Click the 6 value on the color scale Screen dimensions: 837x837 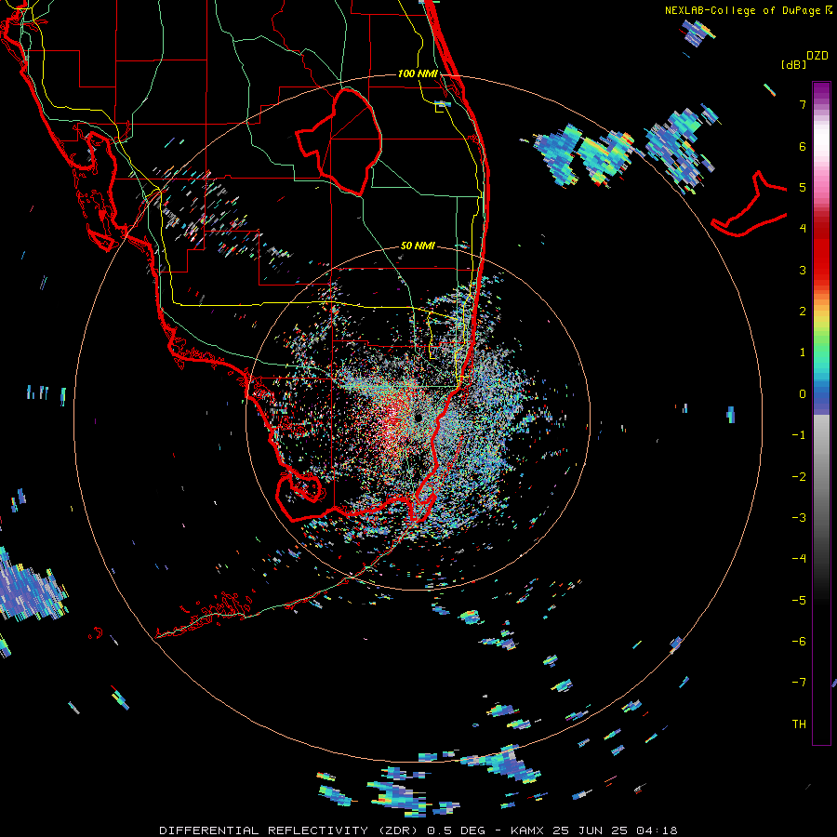tap(803, 146)
